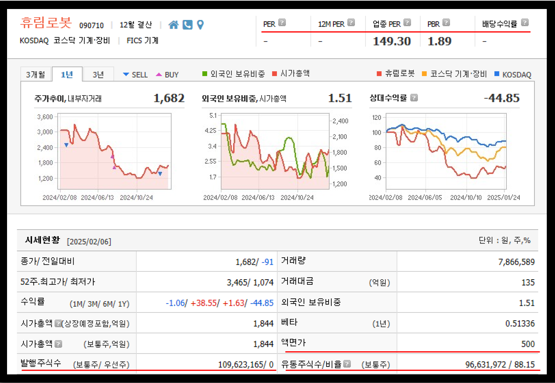Click red 시가총액 legend swatch

(275, 74)
